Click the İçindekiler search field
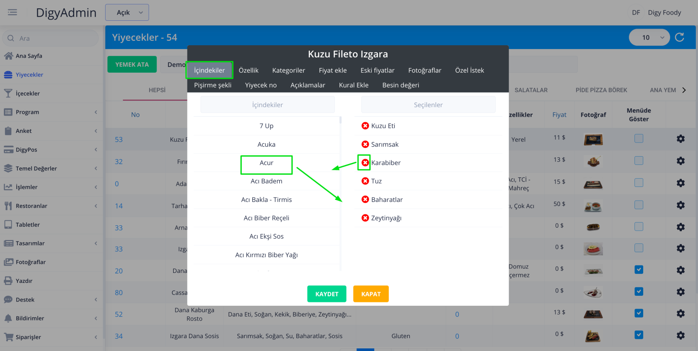698x351 pixels. 268,105
